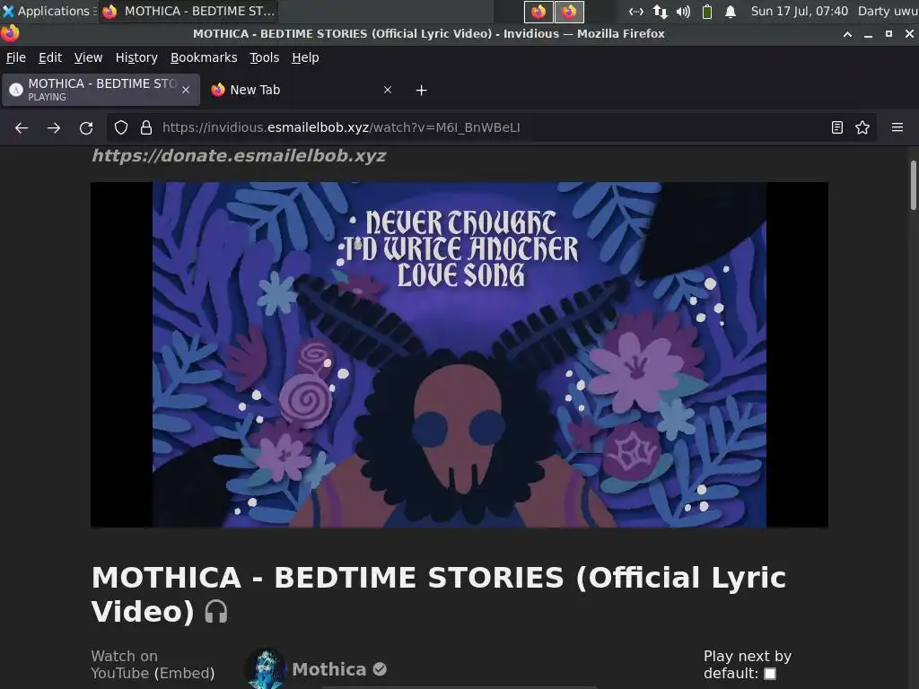The image size is (919, 689).
Task: Open the (Embed) link
Action: (x=183, y=673)
